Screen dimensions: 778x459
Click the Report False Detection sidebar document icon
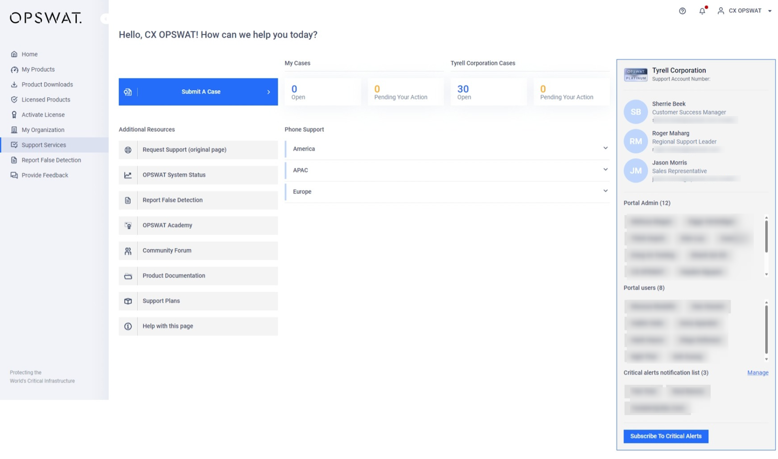coord(14,160)
